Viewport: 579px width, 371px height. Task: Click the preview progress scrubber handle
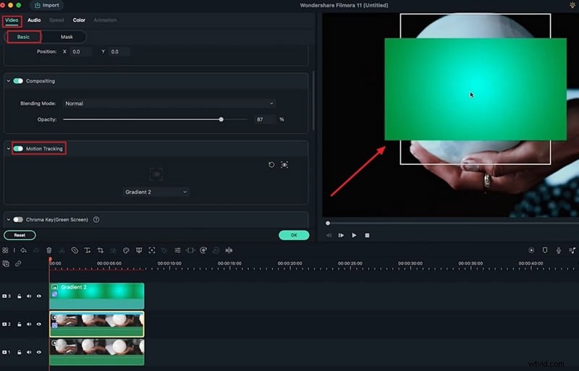(328, 223)
